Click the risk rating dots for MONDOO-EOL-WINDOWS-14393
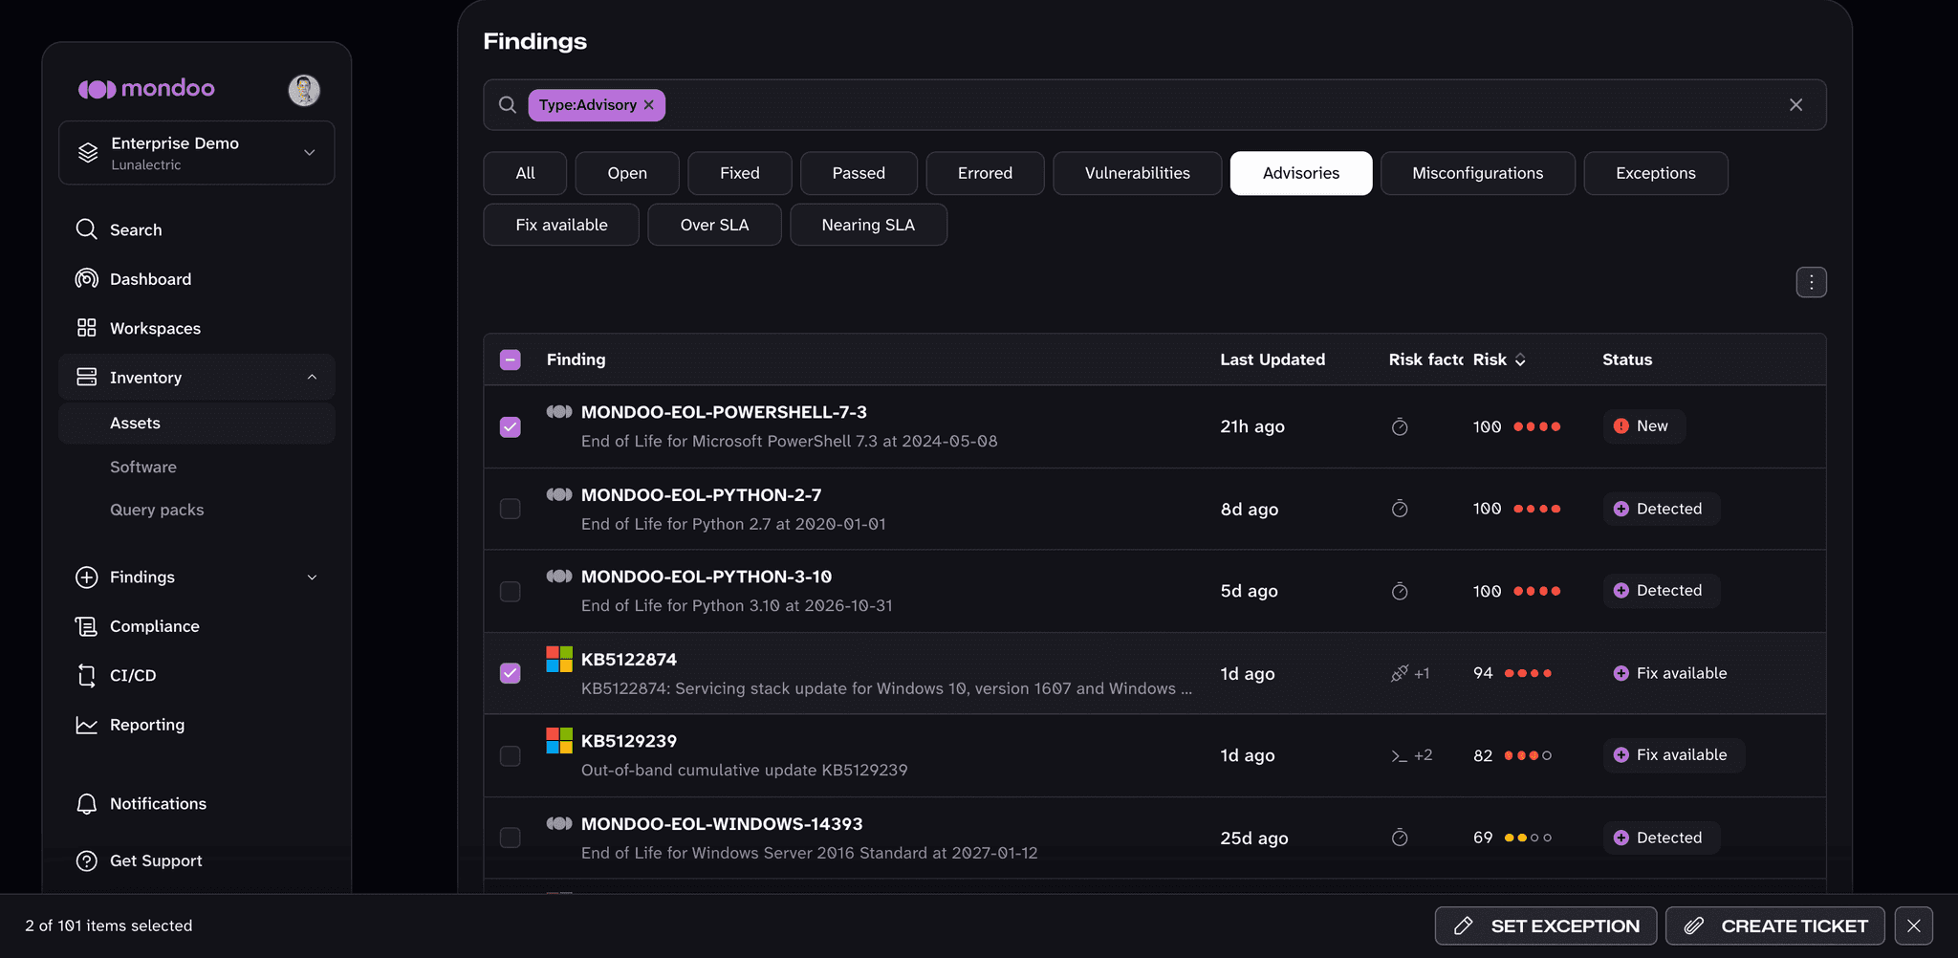The image size is (1958, 958). 1528,838
